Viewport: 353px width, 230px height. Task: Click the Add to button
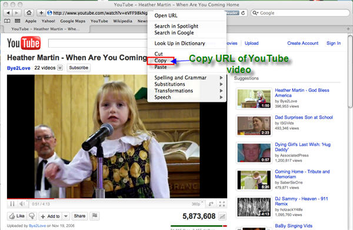pos(51,216)
